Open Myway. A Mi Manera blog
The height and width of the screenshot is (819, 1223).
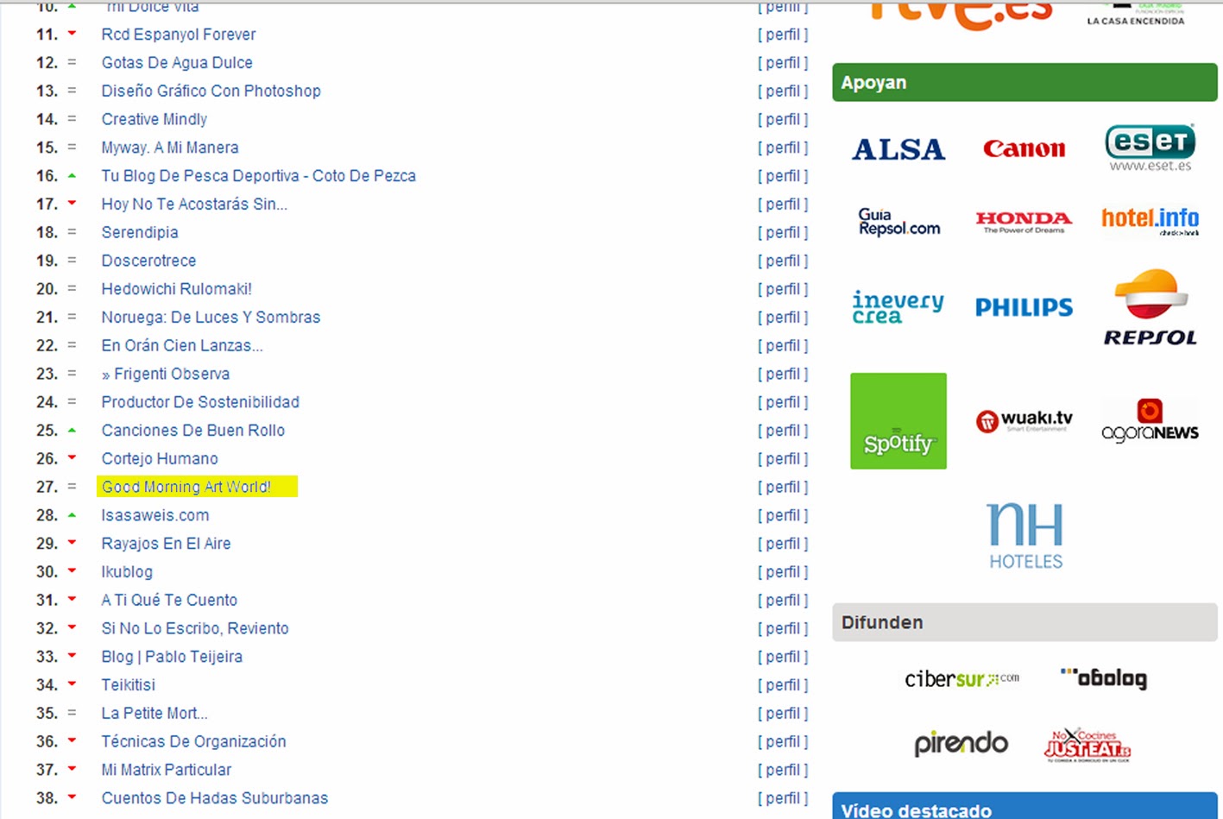[170, 148]
